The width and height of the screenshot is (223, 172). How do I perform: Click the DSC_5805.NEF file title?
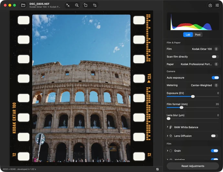39,4
